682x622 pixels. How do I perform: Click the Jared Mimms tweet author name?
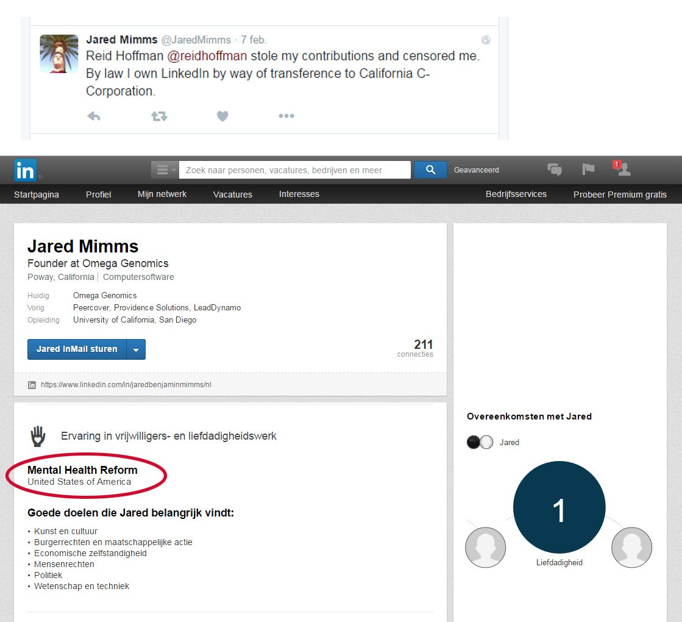(122, 40)
